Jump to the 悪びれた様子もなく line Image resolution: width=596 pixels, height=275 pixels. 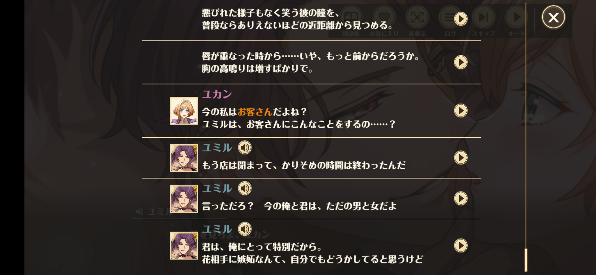(x=461, y=19)
